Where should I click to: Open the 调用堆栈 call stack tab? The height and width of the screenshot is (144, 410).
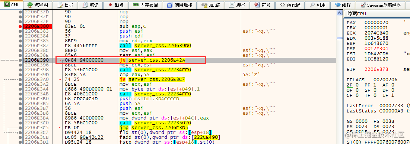[179, 5]
